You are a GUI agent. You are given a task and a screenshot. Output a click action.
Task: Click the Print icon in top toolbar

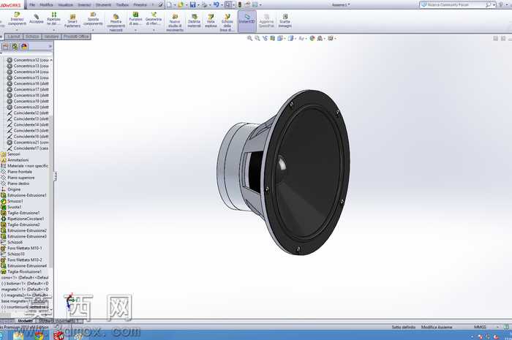coord(204,4)
